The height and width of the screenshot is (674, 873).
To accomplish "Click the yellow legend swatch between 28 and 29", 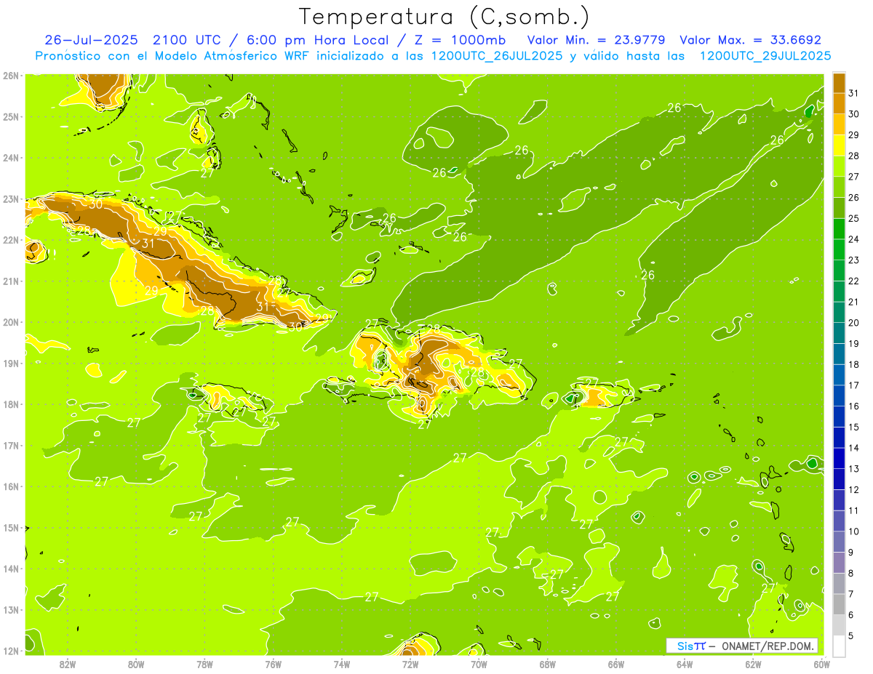I will click(x=839, y=145).
